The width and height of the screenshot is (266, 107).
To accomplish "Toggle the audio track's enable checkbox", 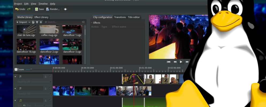I will [50, 100].
